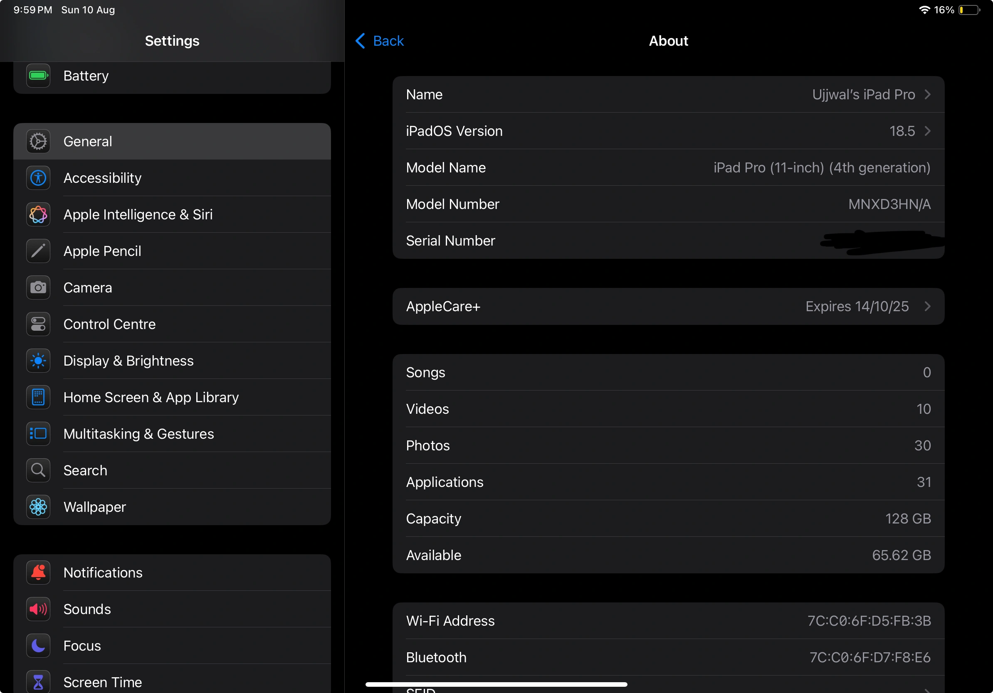Tap the Serial Number label
The width and height of the screenshot is (993, 693).
click(450, 241)
